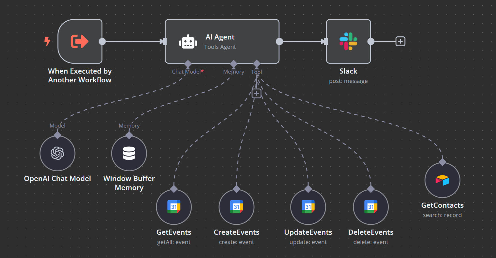The width and height of the screenshot is (496, 258).
Task: Click 'Memory' label above Window Buffer Memory node
Action: coord(129,126)
